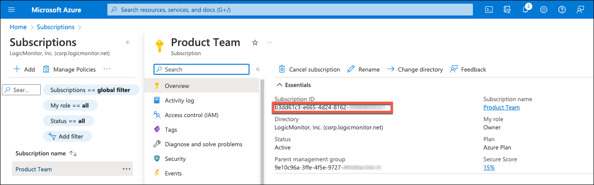The width and height of the screenshot is (594, 185).
Task: Click the purple Tags icon
Action: [x=157, y=129]
